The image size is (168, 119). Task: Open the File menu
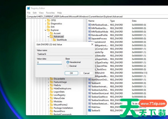click(x=29, y=13)
